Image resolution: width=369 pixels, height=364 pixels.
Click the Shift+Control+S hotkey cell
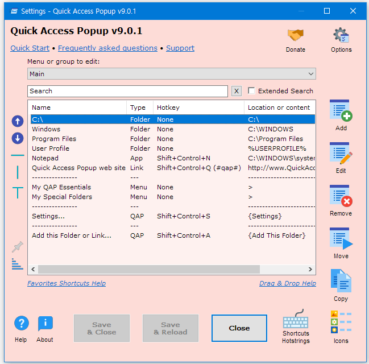[x=184, y=216]
